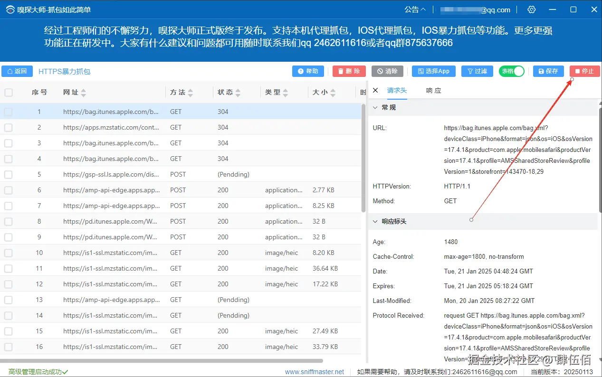Screen dimensions: 602x377
Task: Sort by the 方法 column arrows
Action: coord(191,93)
